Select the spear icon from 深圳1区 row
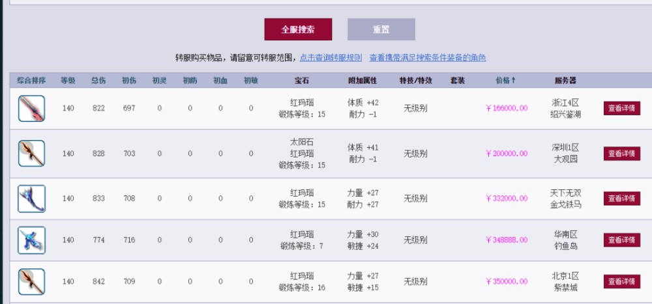This screenshot has width=652, height=304. click(31, 153)
